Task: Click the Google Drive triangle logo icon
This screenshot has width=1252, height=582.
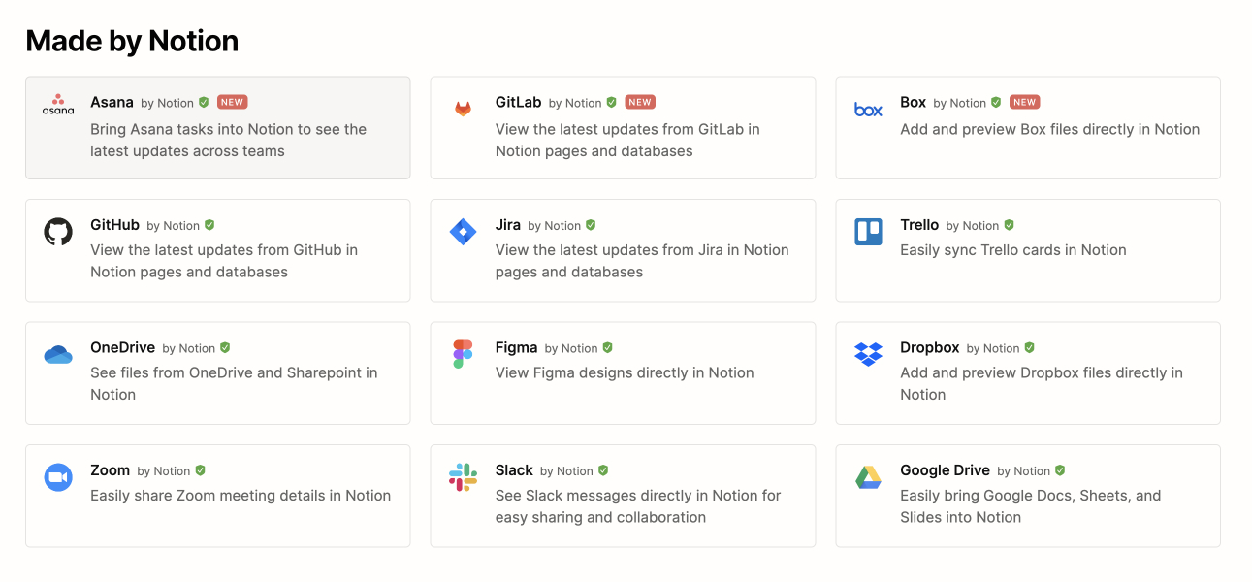Action: [x=868, y=477]
